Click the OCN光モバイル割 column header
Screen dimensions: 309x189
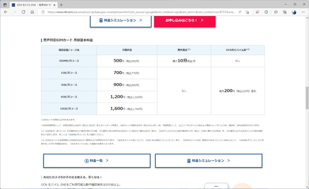(x=238, y=50)
